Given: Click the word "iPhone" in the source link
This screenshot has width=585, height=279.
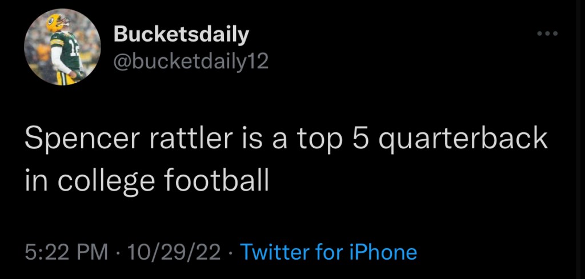Looking at the screenshot, I should (x=385, y=251).
